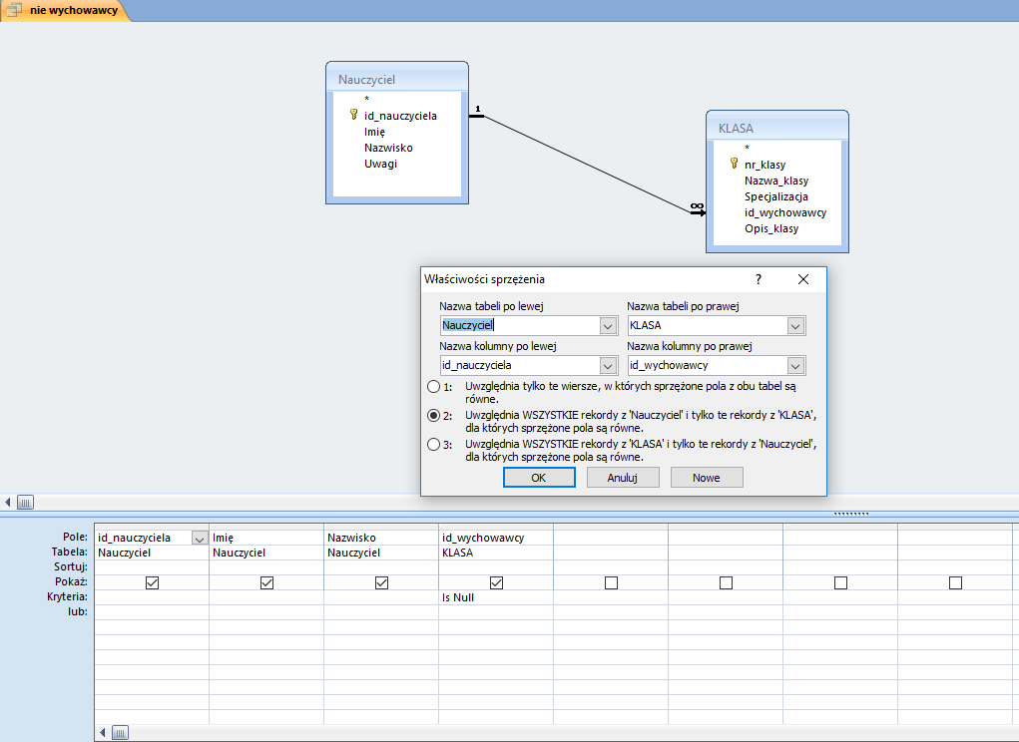Click the primary key icon next to nr_klasy
The height and width of the screenshot is (742, 1019).
click(x=735, y=164)
